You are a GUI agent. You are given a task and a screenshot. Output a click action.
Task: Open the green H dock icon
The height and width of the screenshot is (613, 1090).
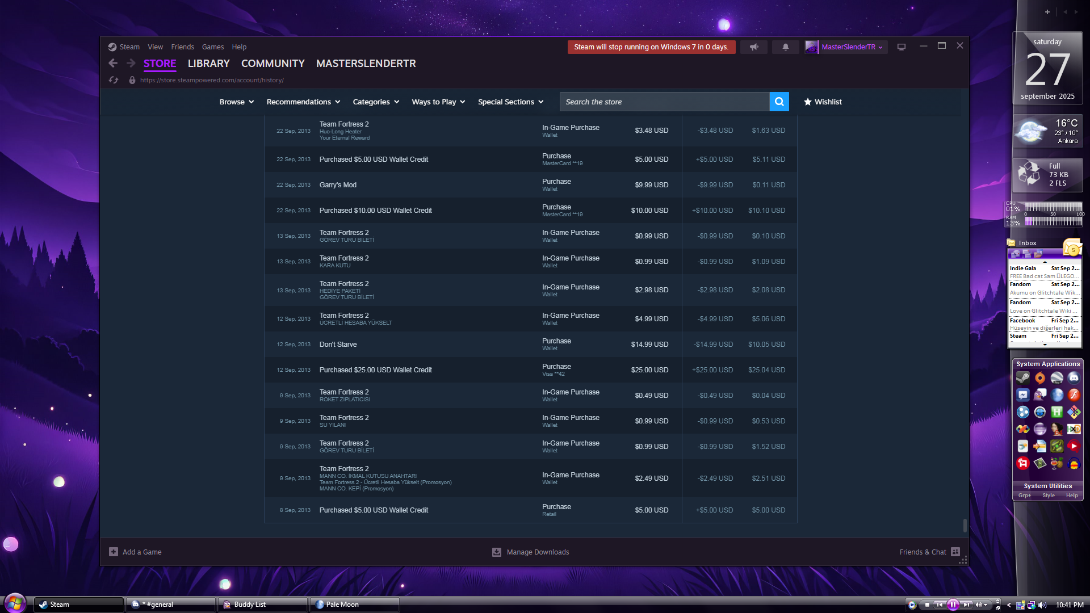(x=1057, y=412)
